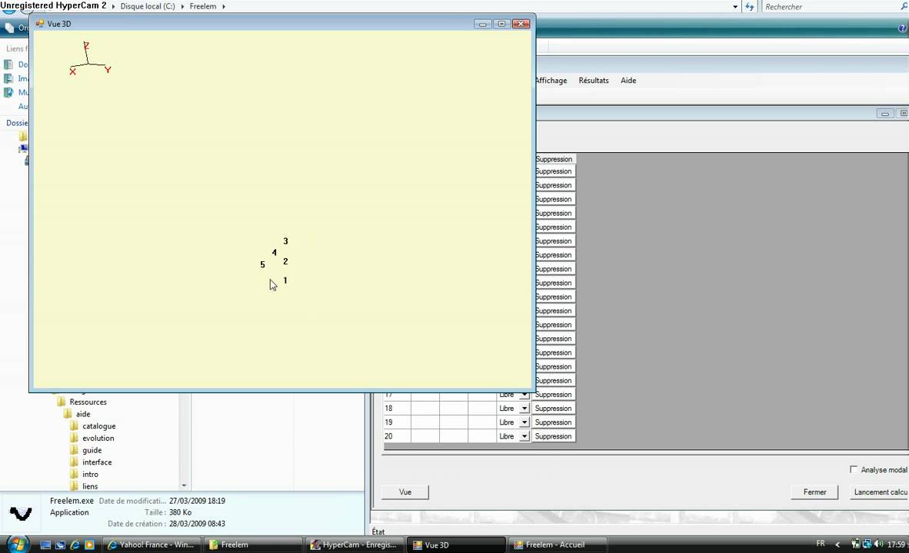Image resolution: width=909 pixels, height=553 pixels.
Task: Click row number 20 in the table
Action: pos(388,436)
